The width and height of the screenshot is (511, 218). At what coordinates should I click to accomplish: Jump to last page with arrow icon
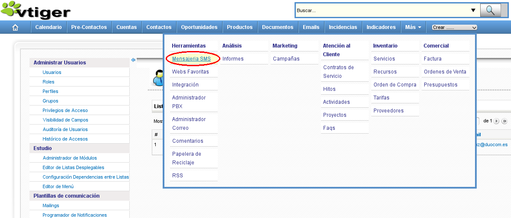coord(504,121)
